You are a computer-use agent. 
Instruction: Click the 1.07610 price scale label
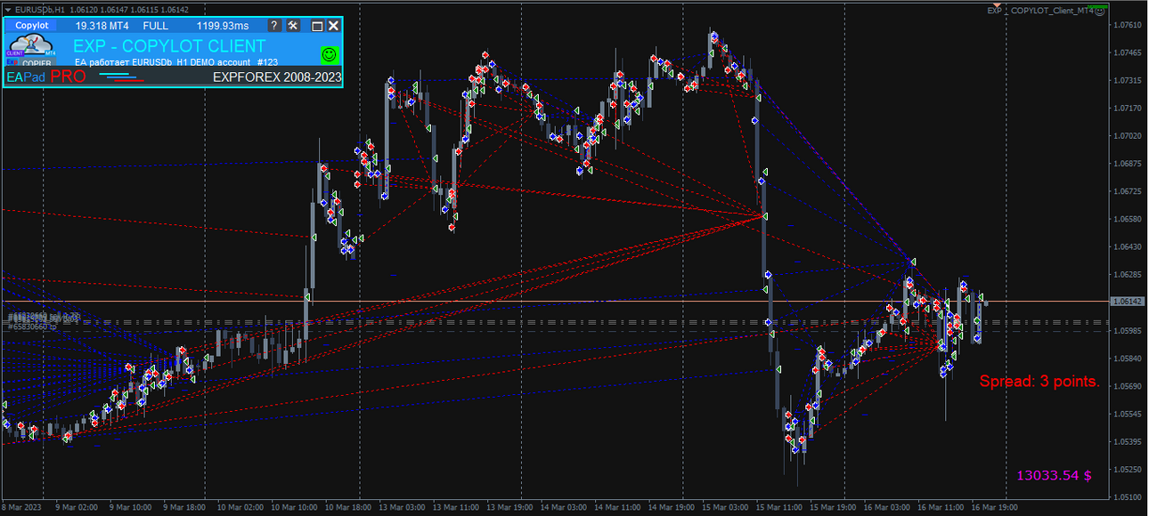(x=1127, y=25)
